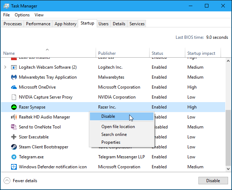Click the Malwarebytes Tray Application icon
The width and height of the screenshot is (232, 190).
pyautogui.click(x=14, y=77)
